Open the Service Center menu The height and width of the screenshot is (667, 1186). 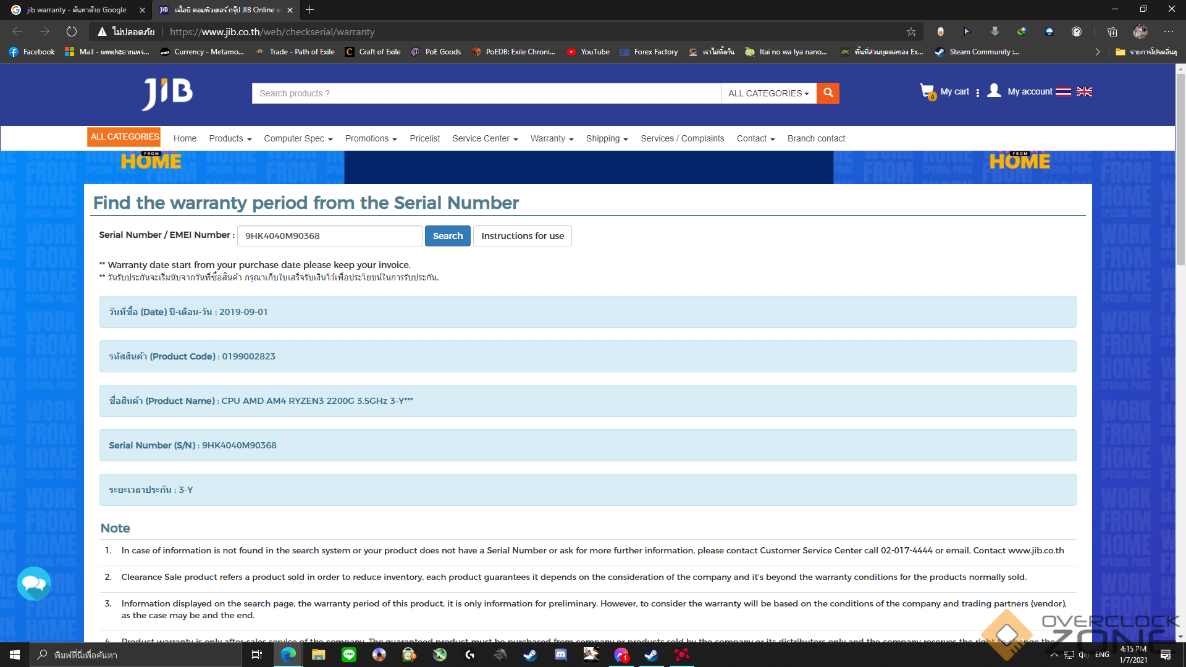coord(485,139)
